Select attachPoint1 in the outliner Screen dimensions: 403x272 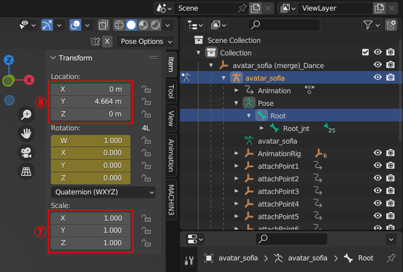click(x=278, y=166)
